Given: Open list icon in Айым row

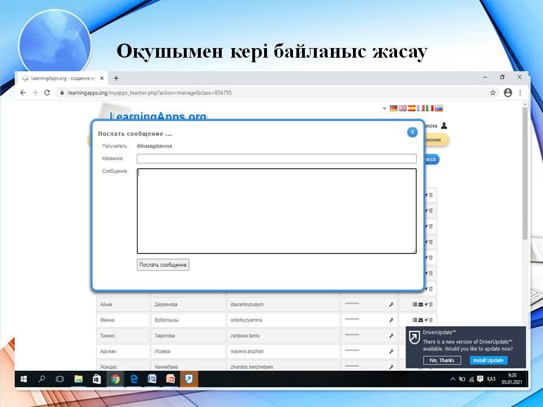Looking at the screenshot, I should click(415, 305).
